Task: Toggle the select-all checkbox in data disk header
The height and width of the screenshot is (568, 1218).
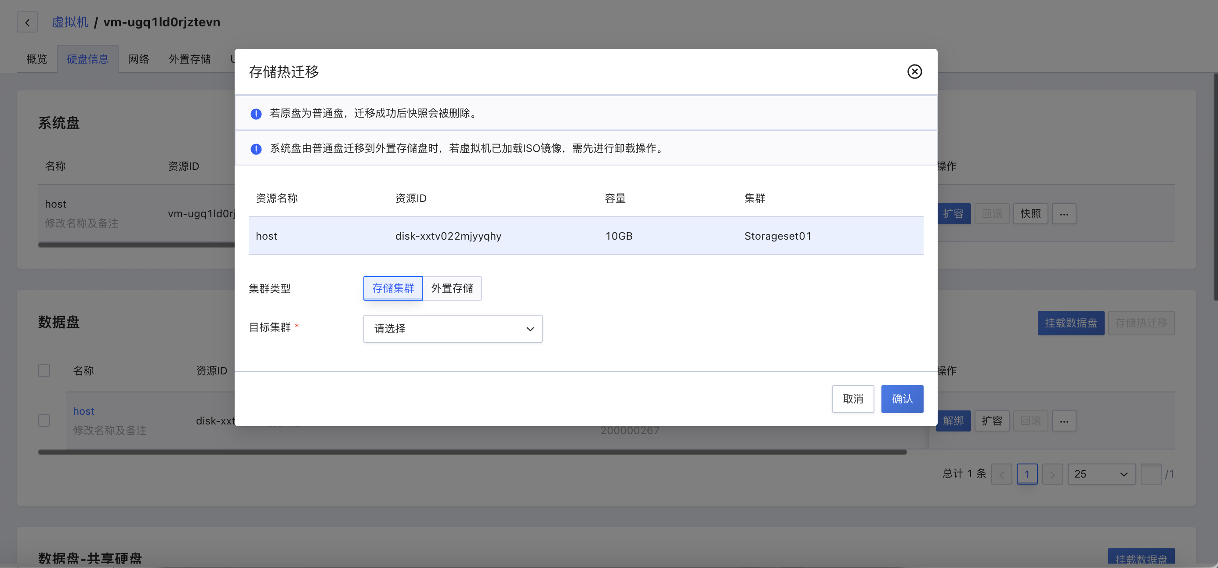Action: point(44,370)
